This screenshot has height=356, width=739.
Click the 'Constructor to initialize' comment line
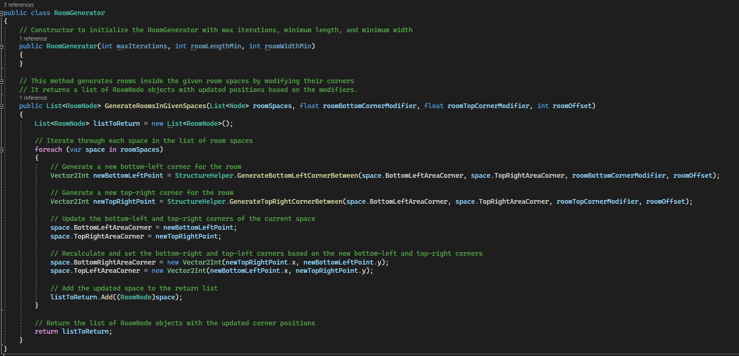(216, 30)
